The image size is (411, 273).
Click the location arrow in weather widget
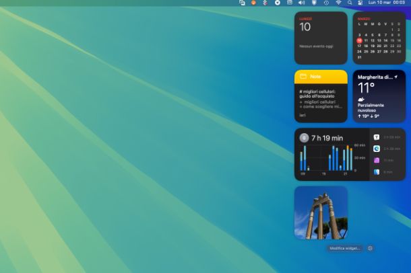[x=396, y=77]
